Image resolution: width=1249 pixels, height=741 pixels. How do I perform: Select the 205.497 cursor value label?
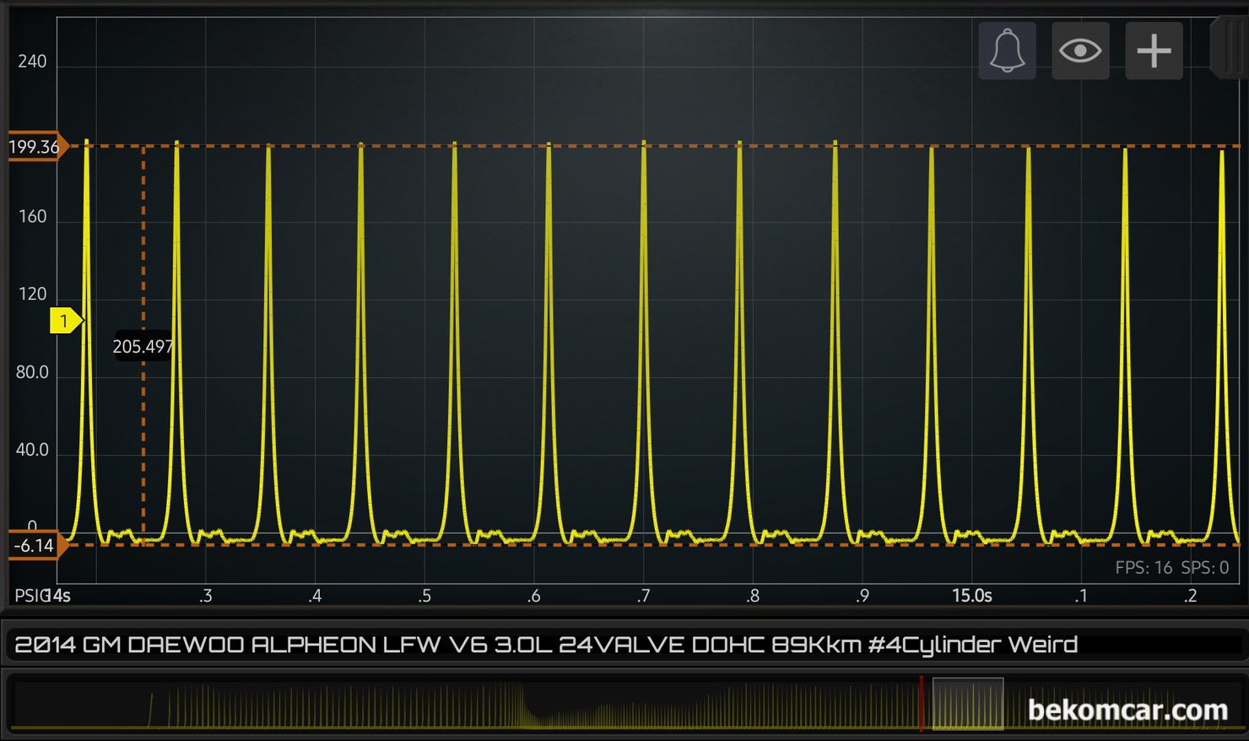tap(143, 346)
